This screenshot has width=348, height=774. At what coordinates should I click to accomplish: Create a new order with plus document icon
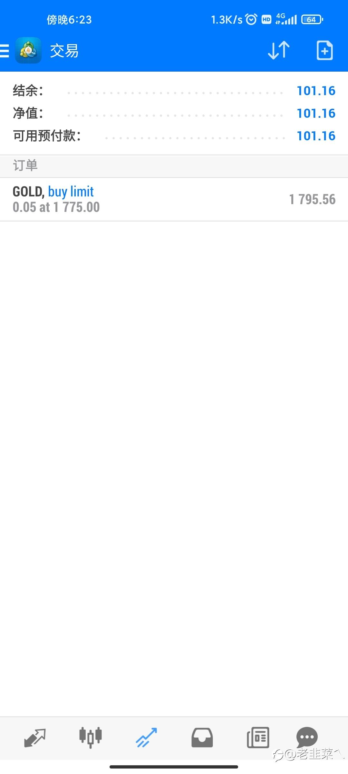pyautogui.click(x=324, y=50)
